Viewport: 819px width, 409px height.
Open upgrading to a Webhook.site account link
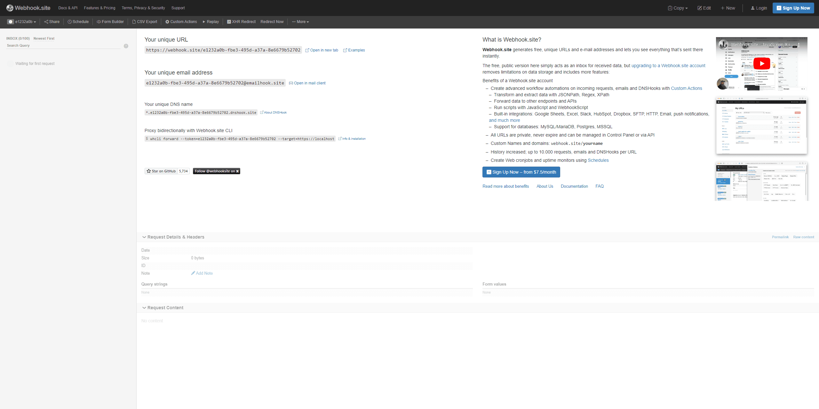[668, 66]
